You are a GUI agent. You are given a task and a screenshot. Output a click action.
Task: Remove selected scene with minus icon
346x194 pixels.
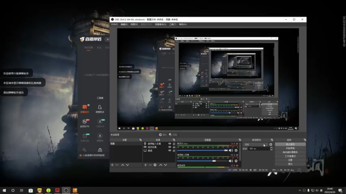point(117,165)
